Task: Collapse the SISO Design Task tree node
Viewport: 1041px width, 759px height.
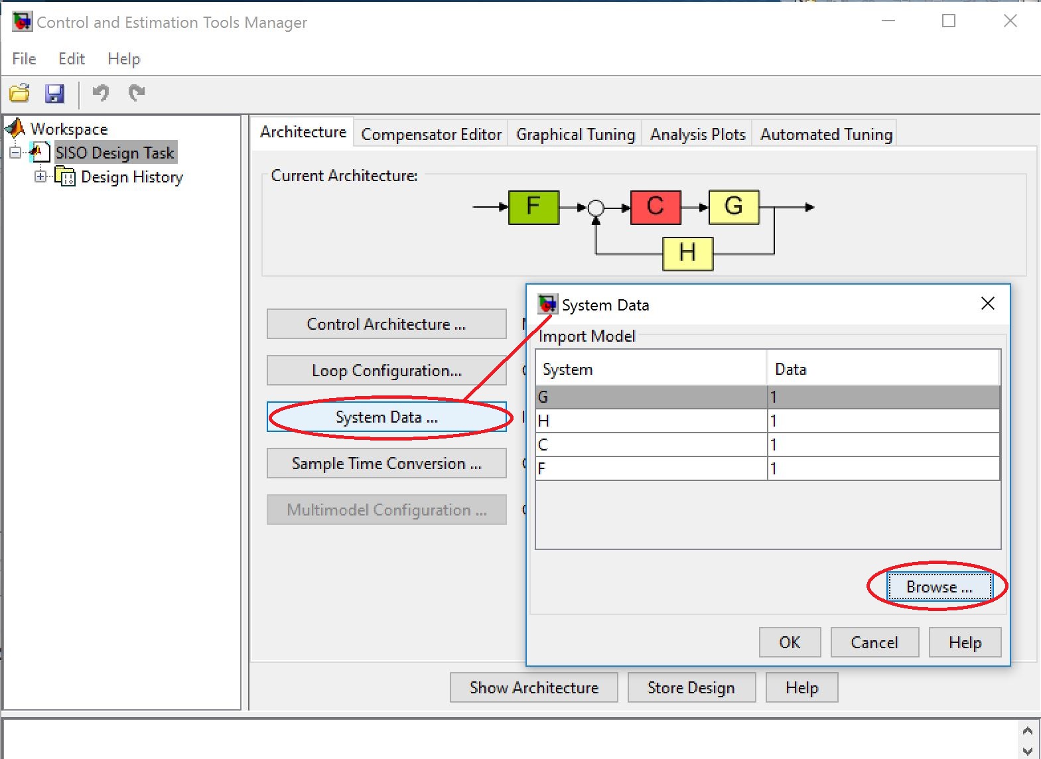Action: pos(15,153)
